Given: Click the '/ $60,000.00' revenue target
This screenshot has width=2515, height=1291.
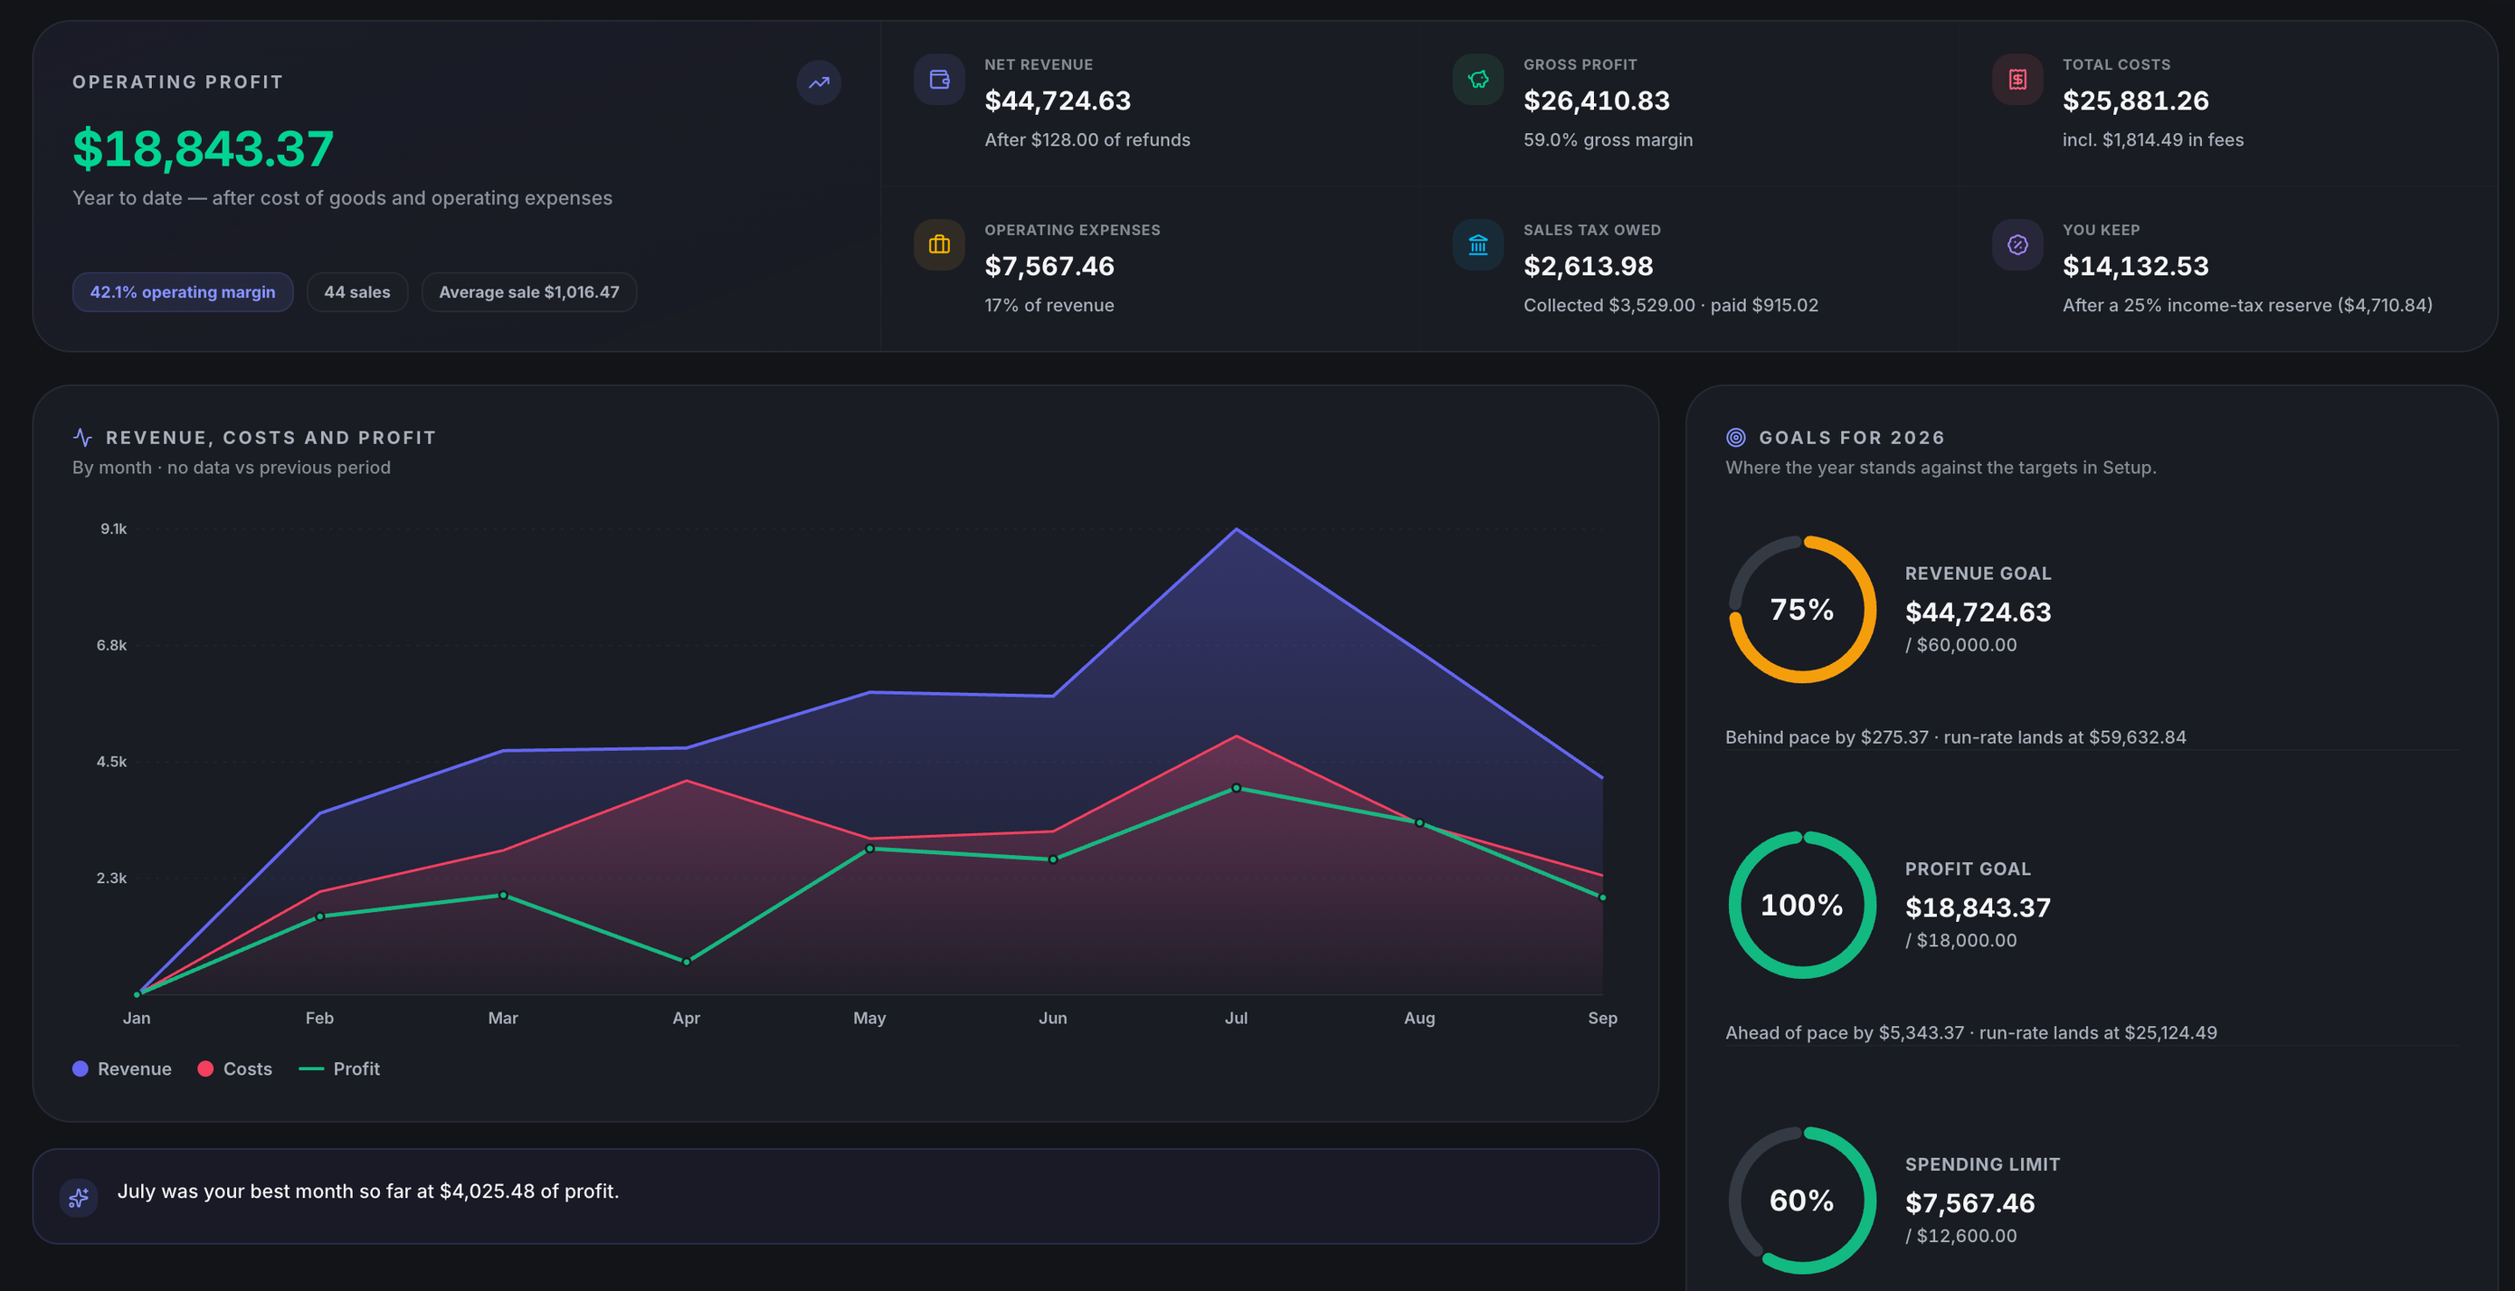Looking at the screenshot, I should [1960, 644].
